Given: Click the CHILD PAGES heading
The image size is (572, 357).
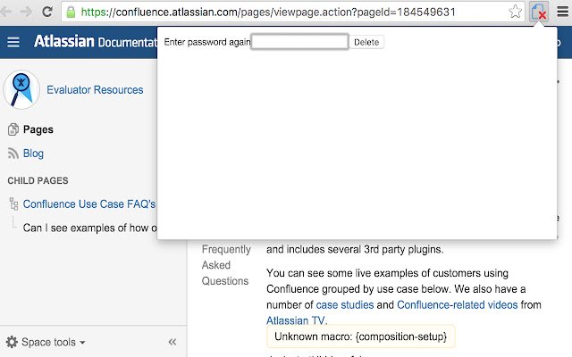Looking at the screenshot, I should coord(38,180).
